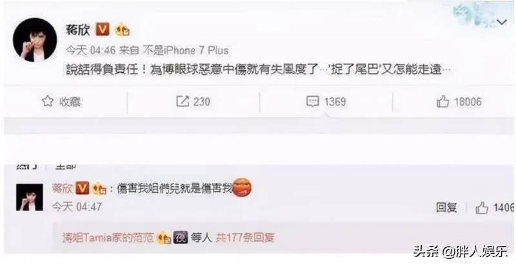
Task: Click the 今天 04:46 post timestamp
Action: (x=91, y=50)
